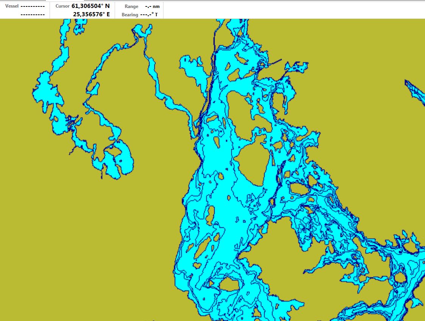Click the vessel position dashes on top line

tap(33, 6)
